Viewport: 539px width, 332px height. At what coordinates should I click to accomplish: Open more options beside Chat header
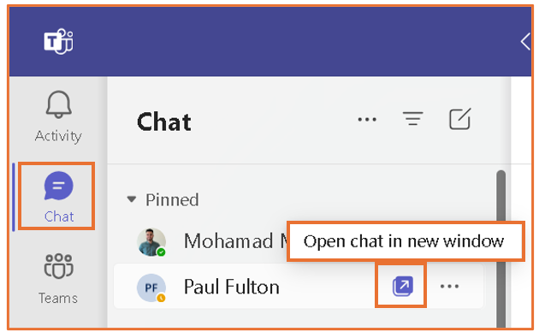(367, 120)
